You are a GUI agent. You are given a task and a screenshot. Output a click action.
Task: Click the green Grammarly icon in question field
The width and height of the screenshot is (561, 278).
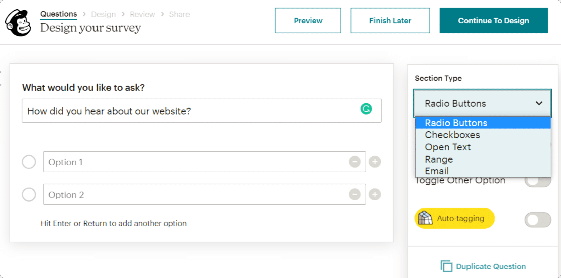(x=366, y=109)
